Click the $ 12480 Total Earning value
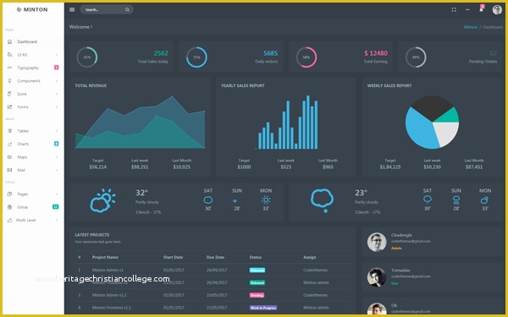This screenshot has height=317, width=508. click(375, 53)
